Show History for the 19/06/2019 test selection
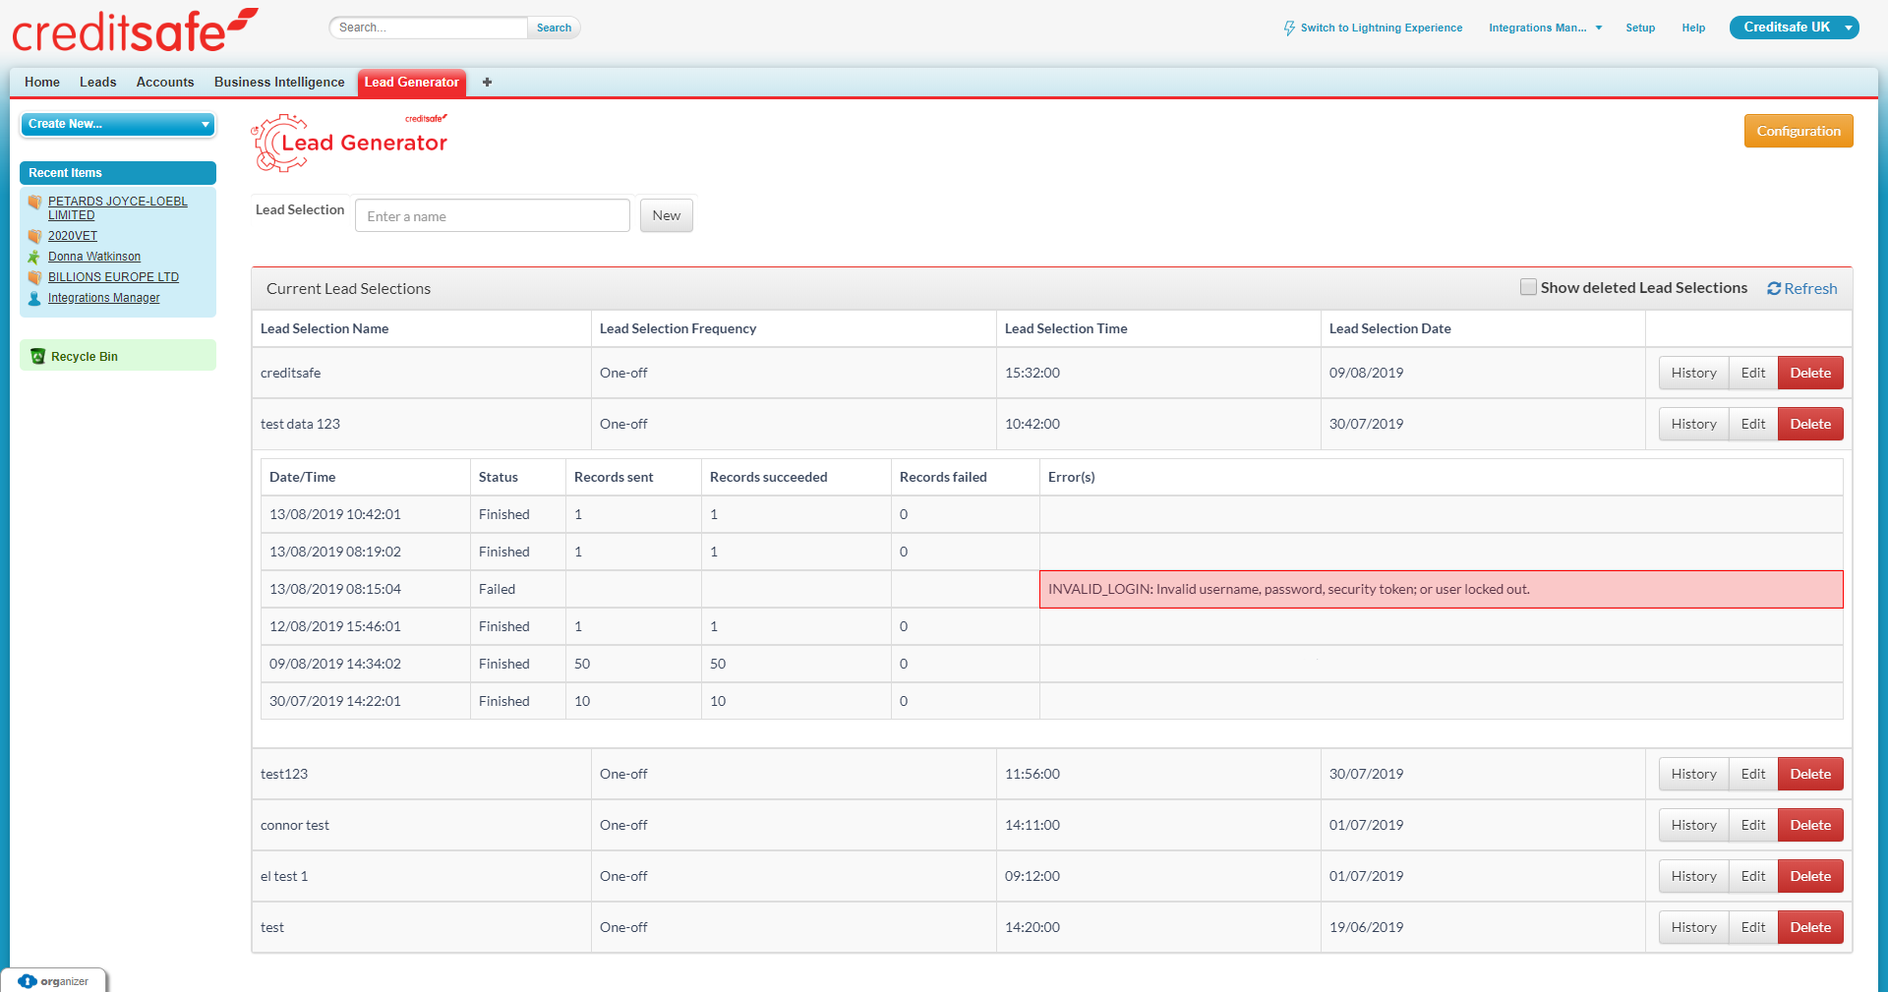Image resolution: width=1888 pixels, height=992 pixels. [x=1693, y=927]
